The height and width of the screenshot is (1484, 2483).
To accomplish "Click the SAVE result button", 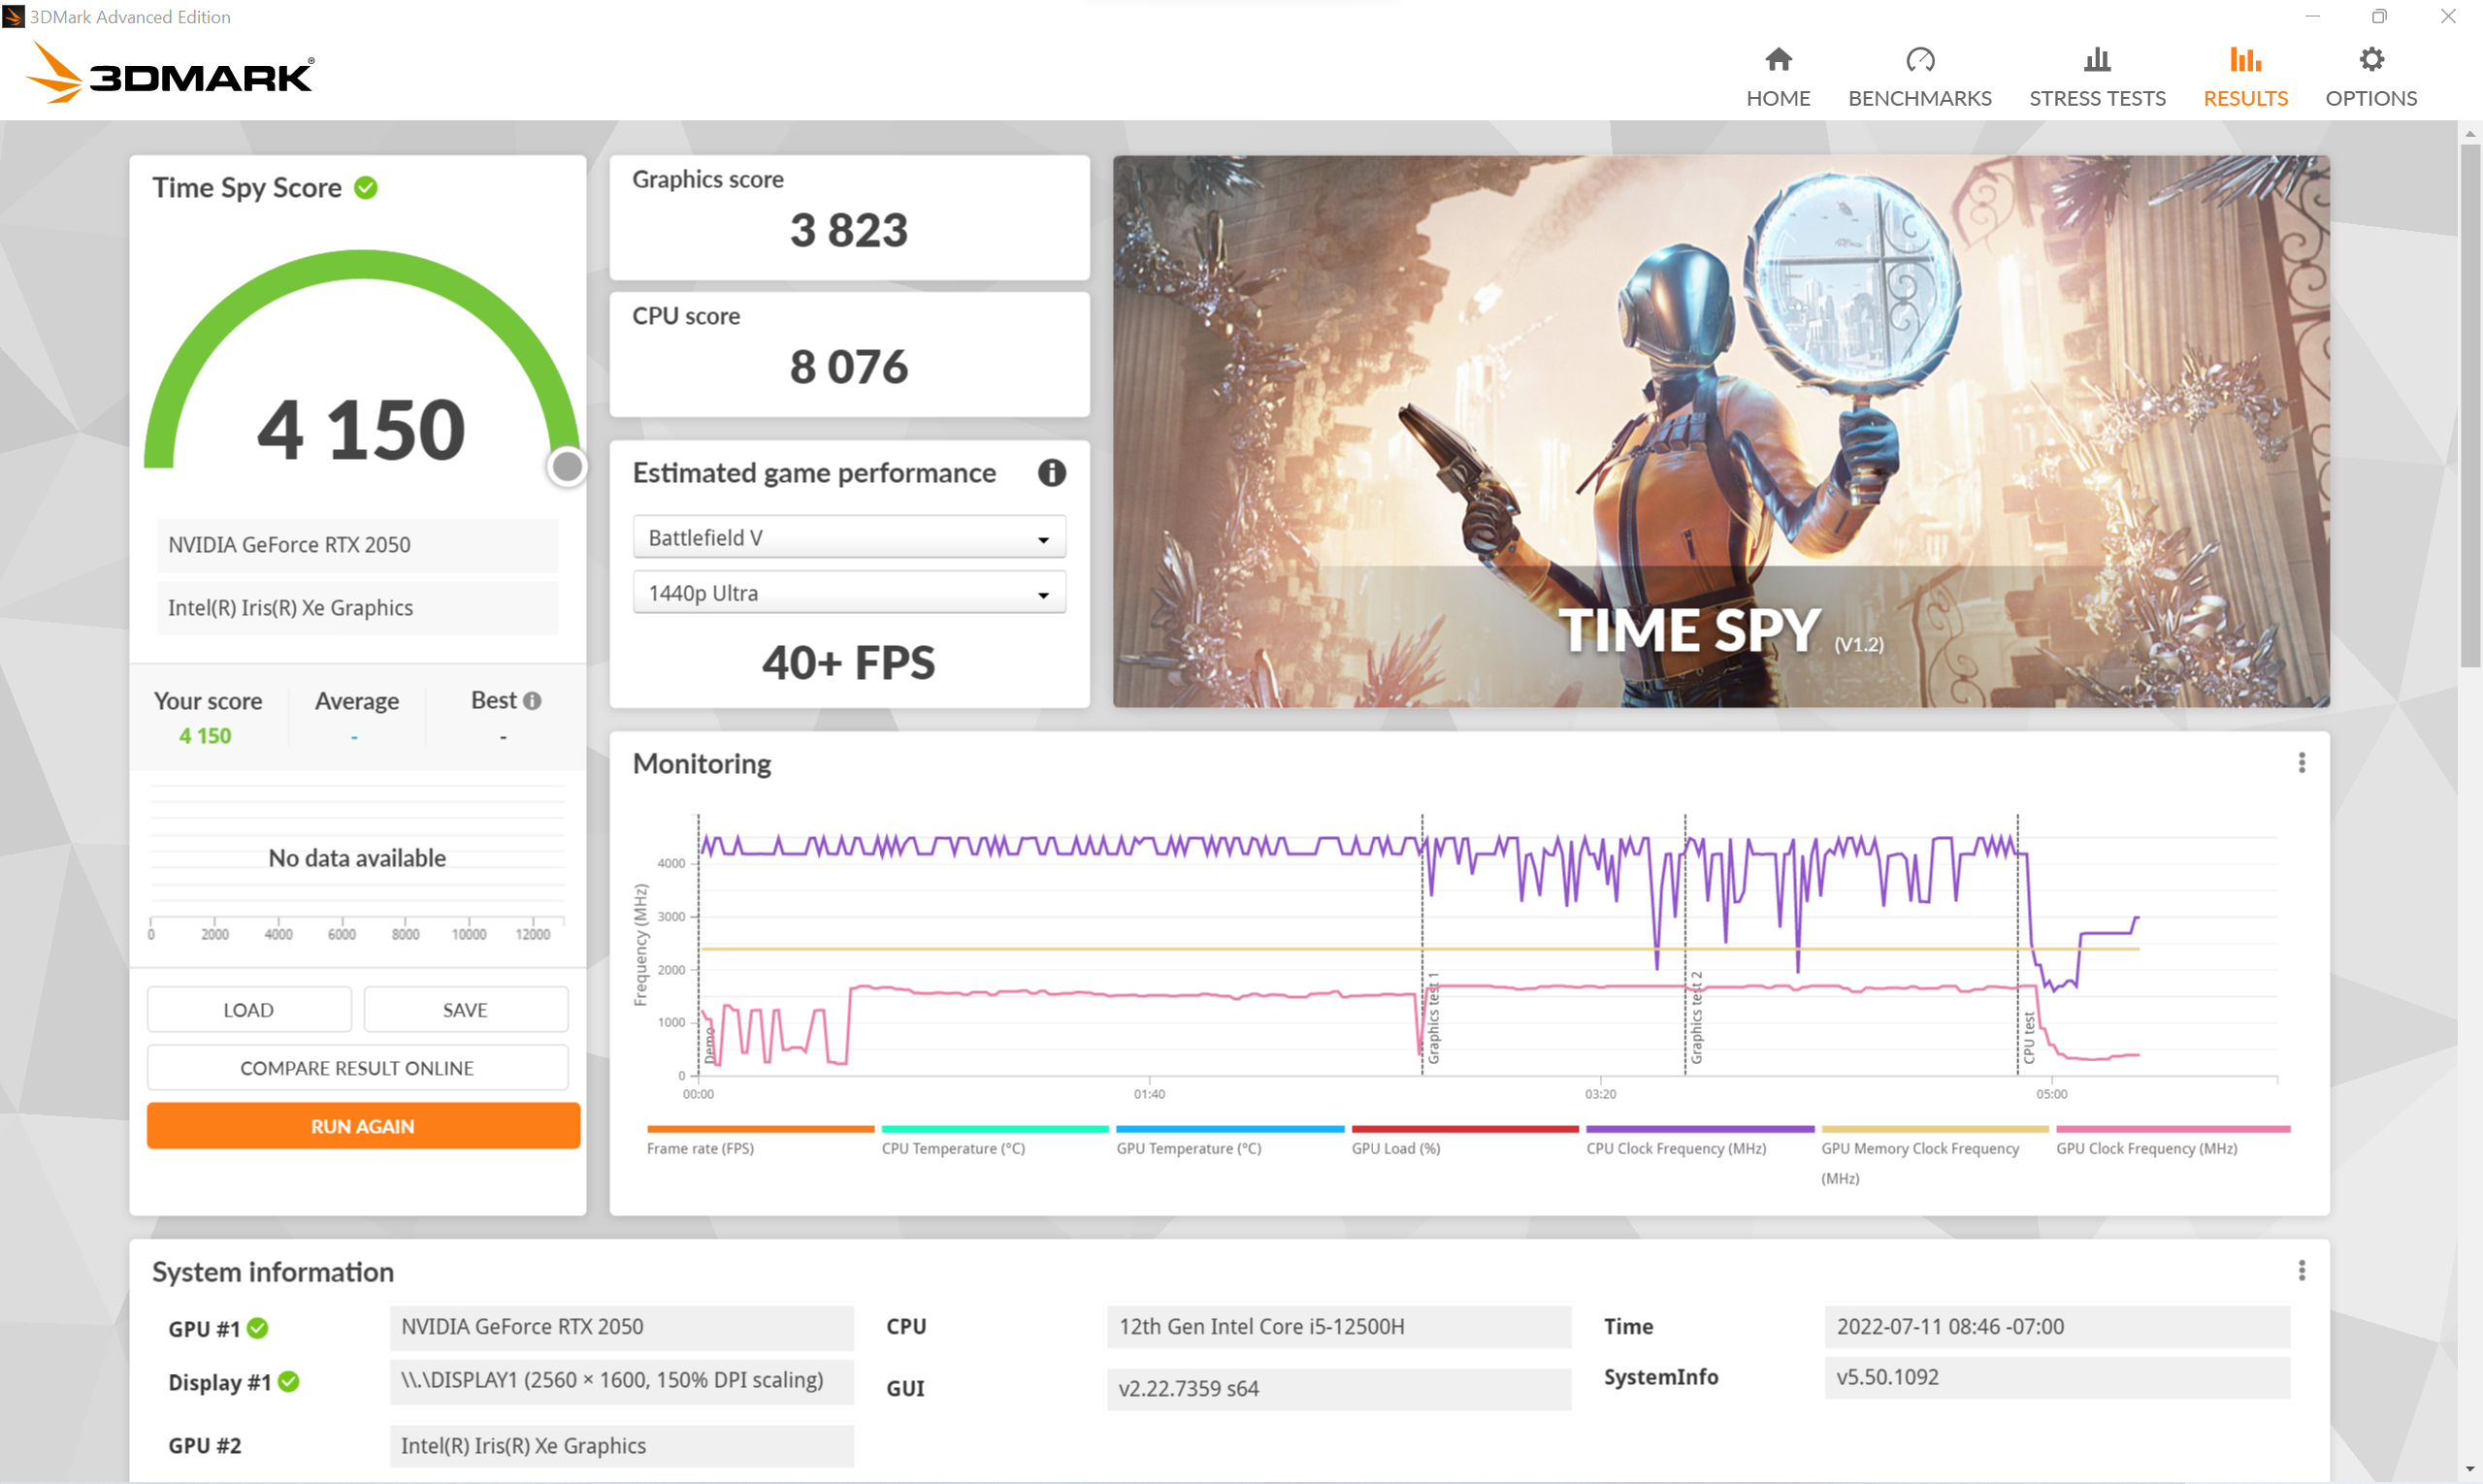I will tap(465, 1010).
